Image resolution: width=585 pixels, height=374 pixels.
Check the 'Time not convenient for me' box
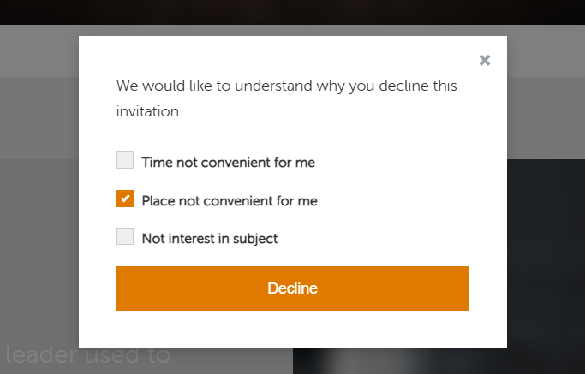pyautogui.click(x=125, y=160)
